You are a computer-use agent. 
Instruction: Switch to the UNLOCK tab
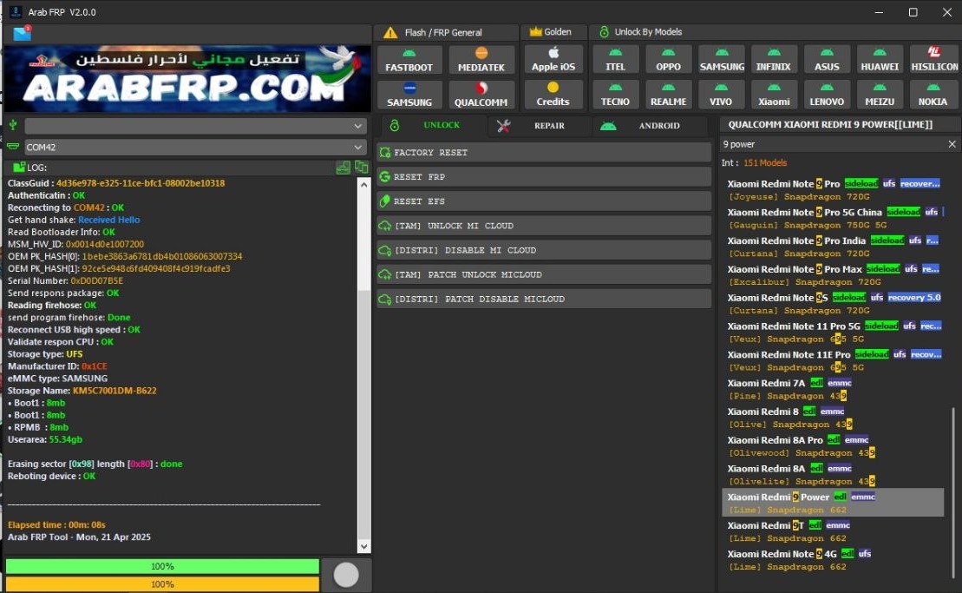point(433,125)
